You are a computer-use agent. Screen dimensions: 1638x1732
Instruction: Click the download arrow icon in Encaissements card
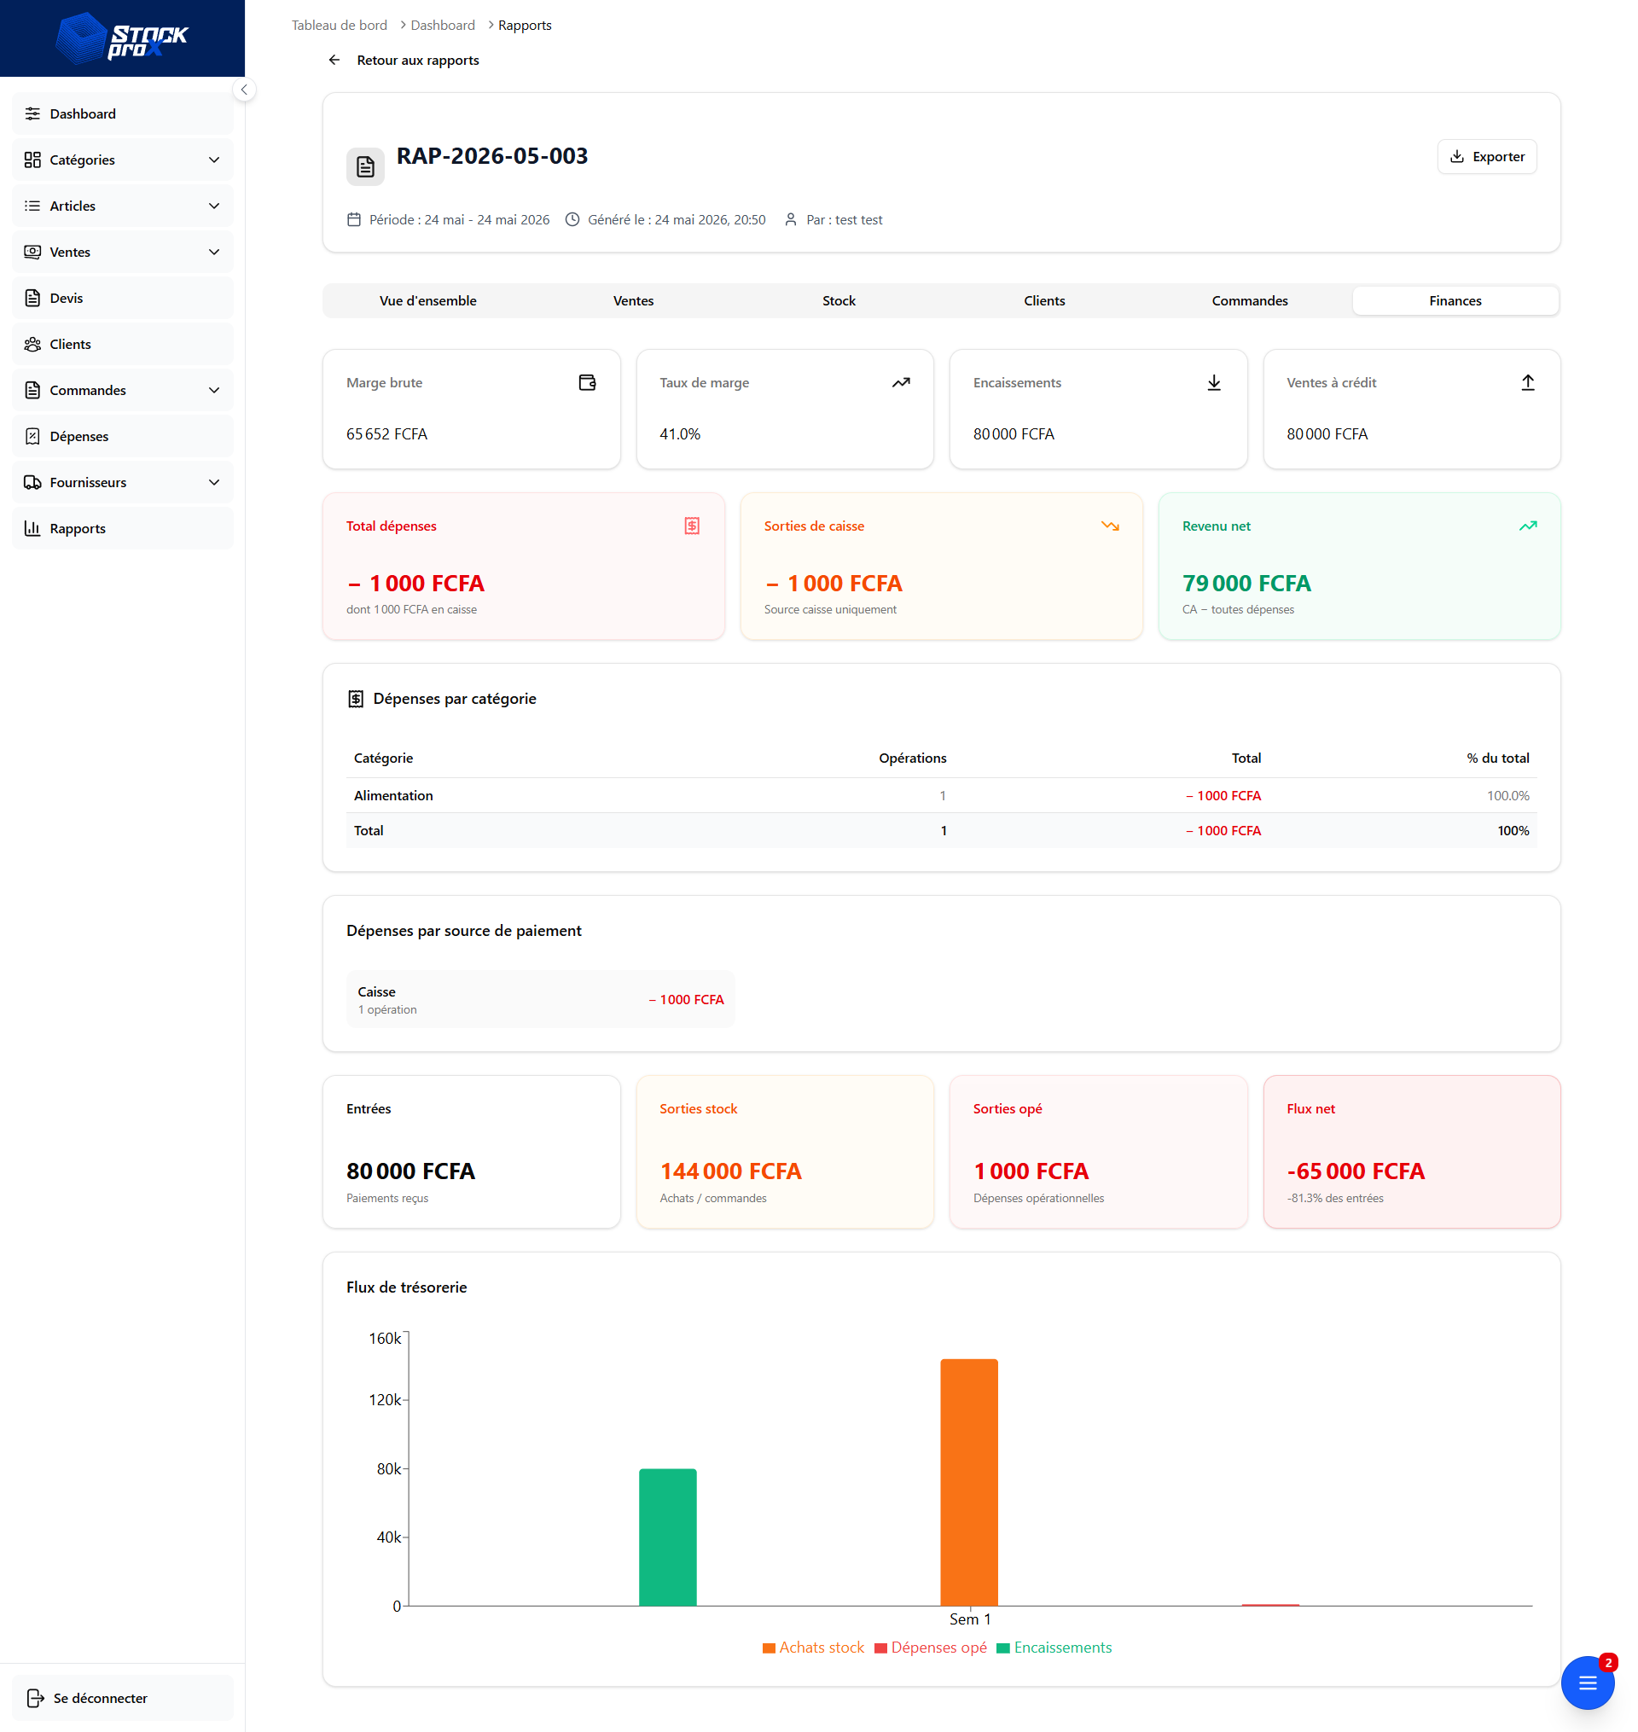click(1214, 382)
